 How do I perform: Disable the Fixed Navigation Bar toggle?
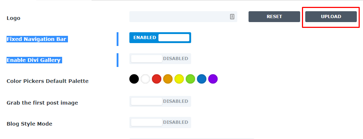click(x=160, y=38)
